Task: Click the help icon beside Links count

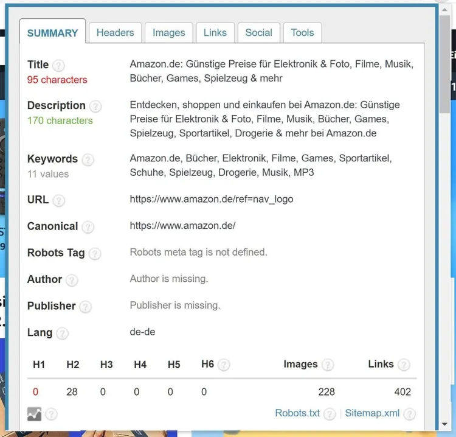Action: [x=404, y=365]
